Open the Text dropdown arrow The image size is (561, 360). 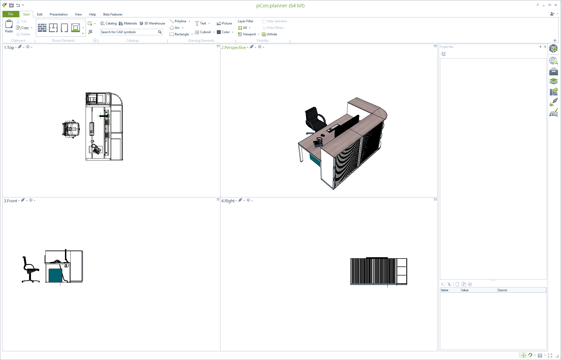point(209,23)
